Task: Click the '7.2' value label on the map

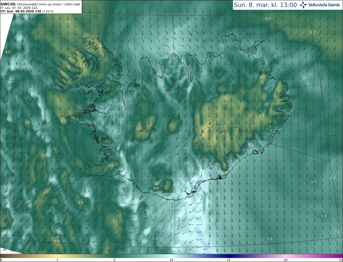Action: [x=337, y=231]
